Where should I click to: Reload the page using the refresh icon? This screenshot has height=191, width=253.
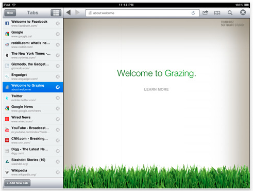pos(193,13)
